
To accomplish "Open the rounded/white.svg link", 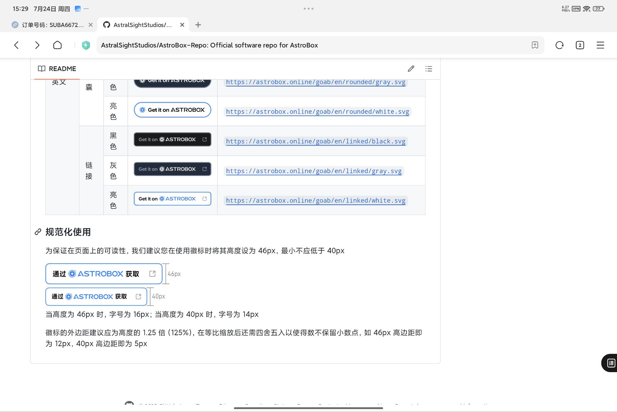I will (x=317, y=112).
